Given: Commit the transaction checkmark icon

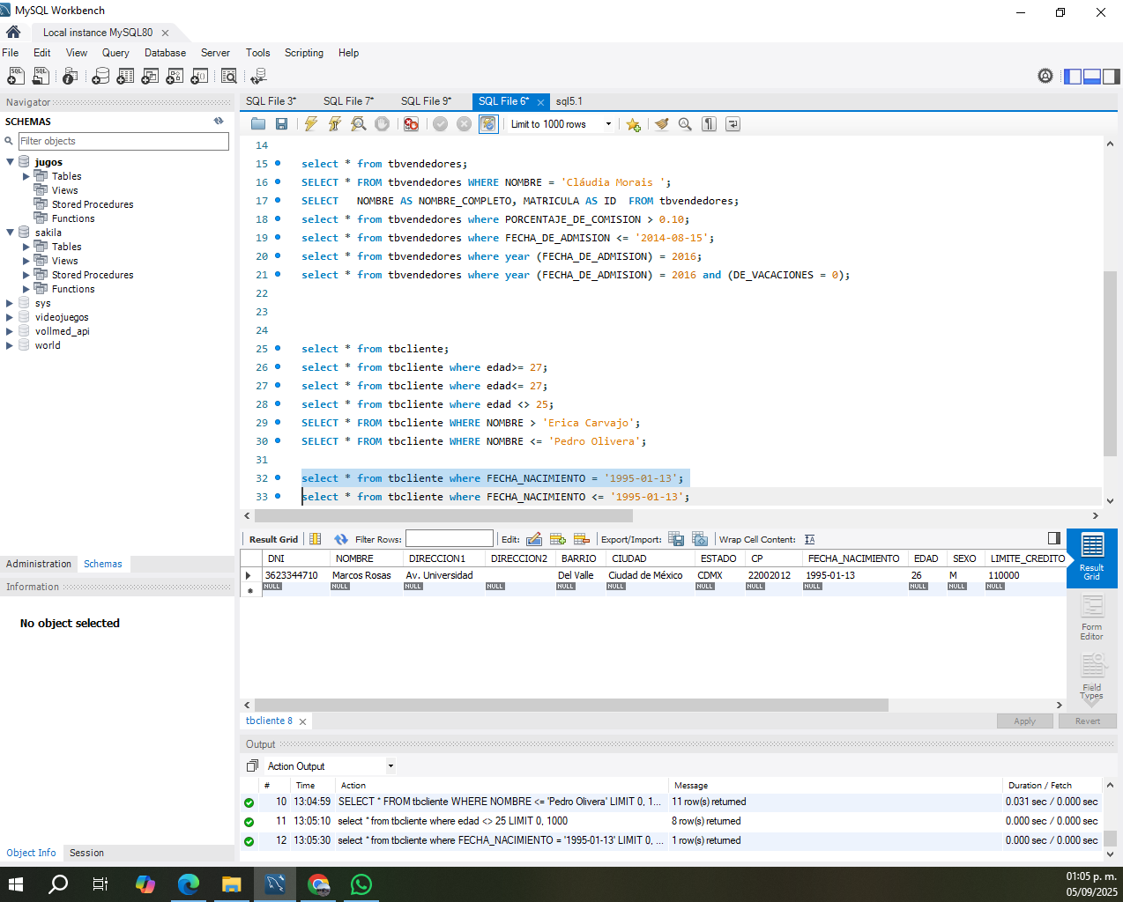Looking at the screenshot, I should tap(440, 124).
